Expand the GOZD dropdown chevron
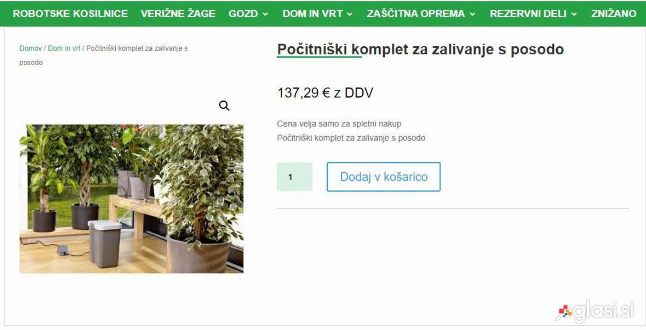The width and height of the screenshot is (646, 330). pyautogui.click(x=265, y=14)
